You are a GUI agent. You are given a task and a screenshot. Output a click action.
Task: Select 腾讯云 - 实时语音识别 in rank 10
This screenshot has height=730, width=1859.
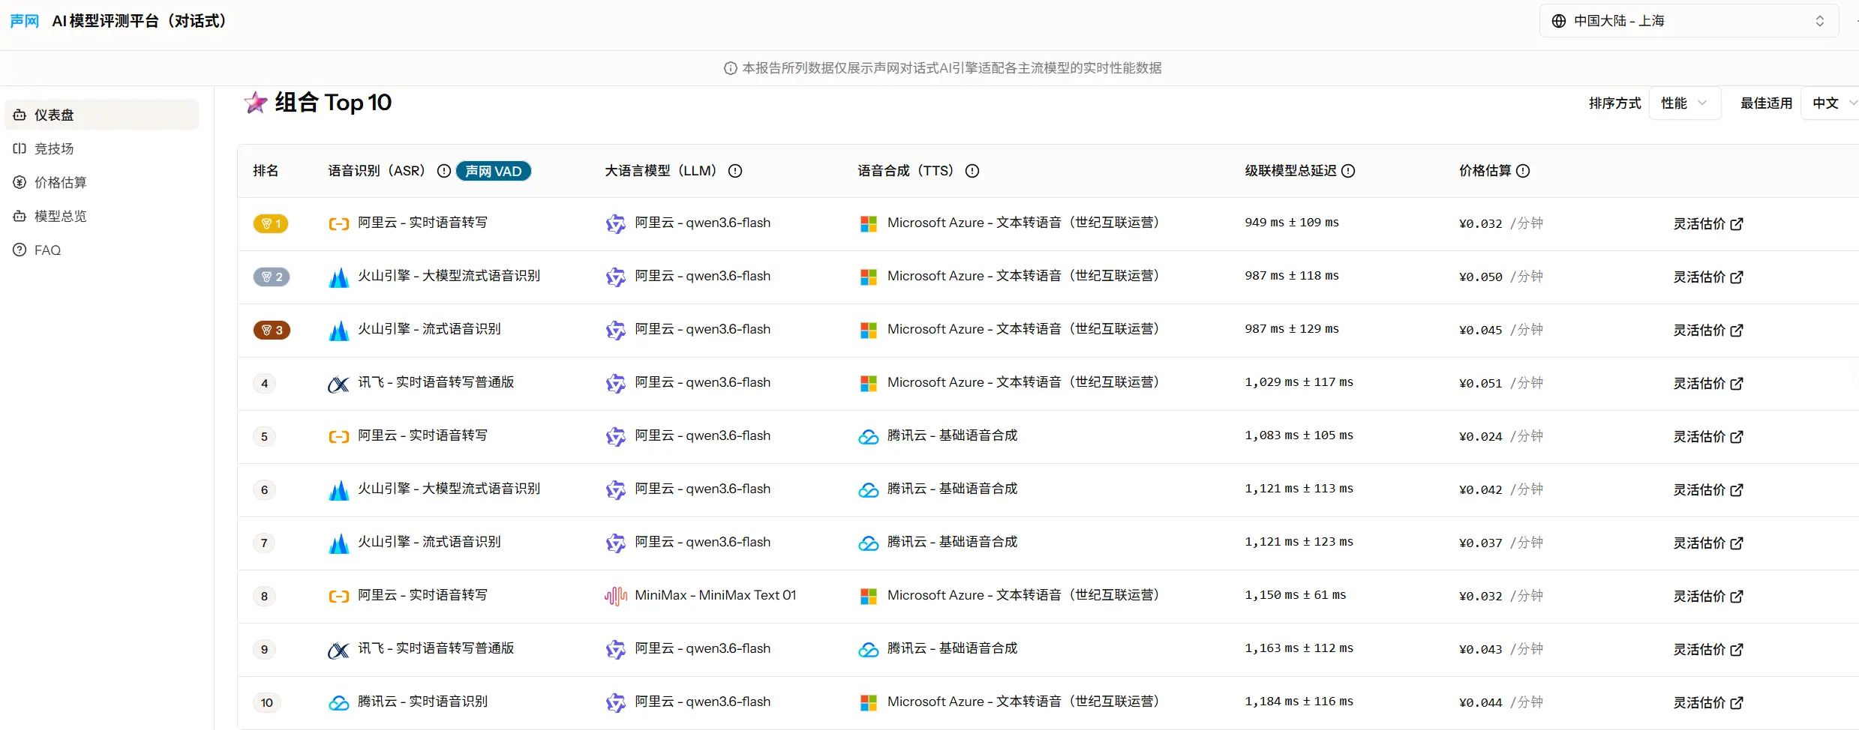[422, 702]
